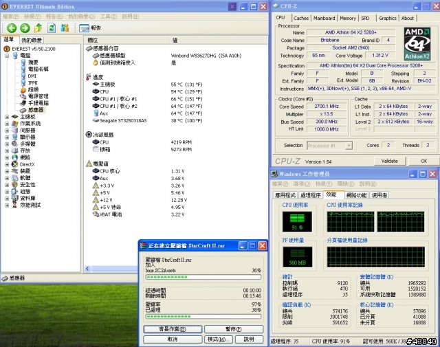Collapse the 電腦 computer tree node
The image size is (440, 347).
pos(7,56)
